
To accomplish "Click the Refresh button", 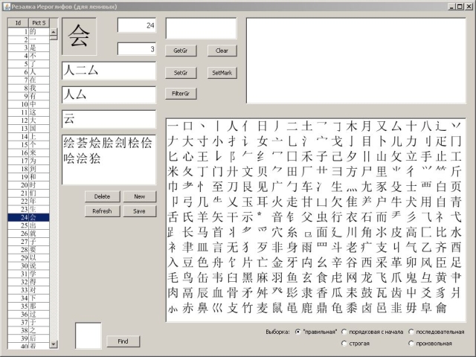I will 103,211.
